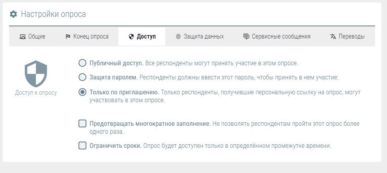The height and width of the screenshot is (173, 387).
Task: Choose the Защита паролем radio option
Action: click(x=82, y=77)
